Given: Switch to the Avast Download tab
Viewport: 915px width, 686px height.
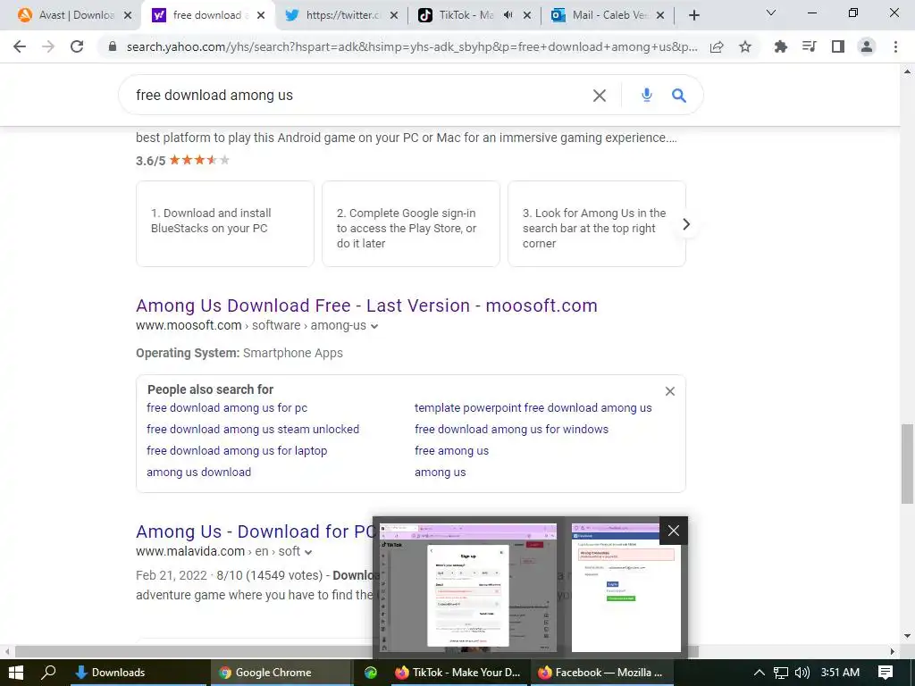Looking at the screenshot, I should tap(70, 15).
